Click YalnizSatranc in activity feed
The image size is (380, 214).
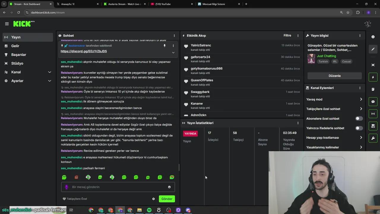pyautogui.click(x=201, y=45)
